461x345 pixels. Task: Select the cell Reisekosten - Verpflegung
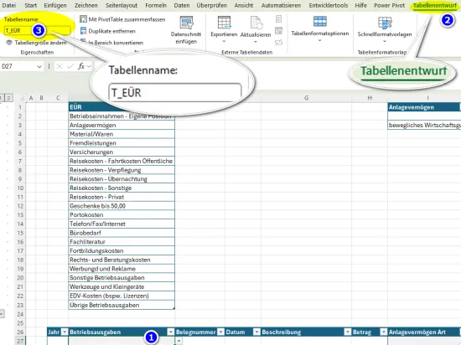122,170
